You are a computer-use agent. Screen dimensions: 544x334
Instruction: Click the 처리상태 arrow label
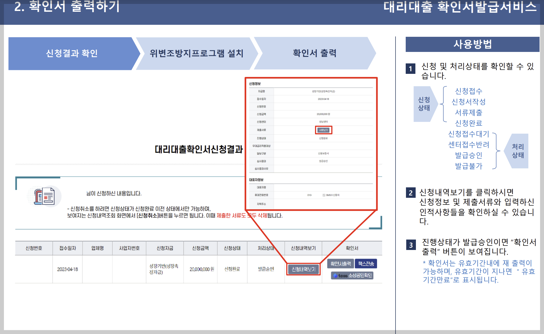pyautogui.click(x=518, y=151)
